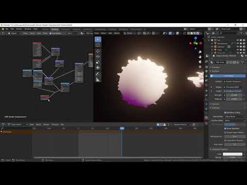Toggle visibility eye of third outliner object
The width and height of the screenshot is (247, 185).
[x=238, y=50]
